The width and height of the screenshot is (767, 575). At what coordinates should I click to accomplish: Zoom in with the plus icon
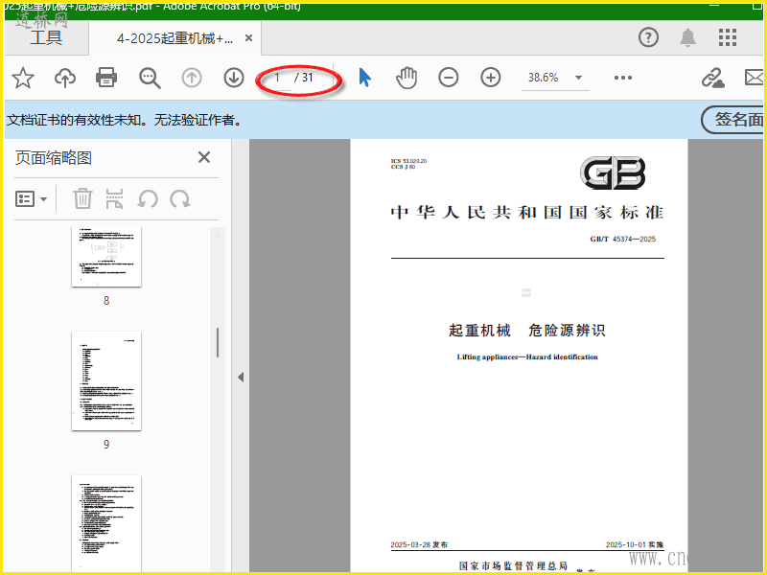tap(491, 78)
